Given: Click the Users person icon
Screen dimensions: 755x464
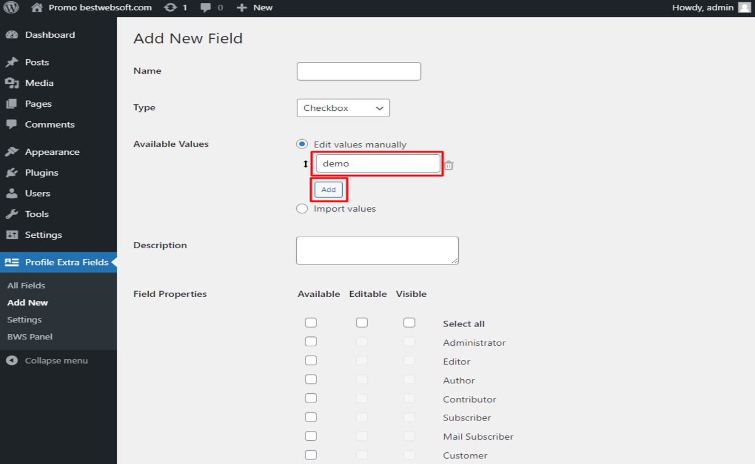Looking at the screenshot, I should [x=12, y=193].
